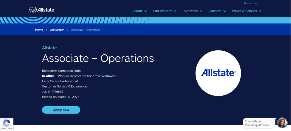Expand the chevron arrow beside About

tap(146, 11)
